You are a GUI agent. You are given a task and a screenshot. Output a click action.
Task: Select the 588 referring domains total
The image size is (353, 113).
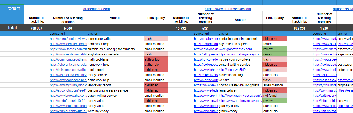[x=205, y=28]
